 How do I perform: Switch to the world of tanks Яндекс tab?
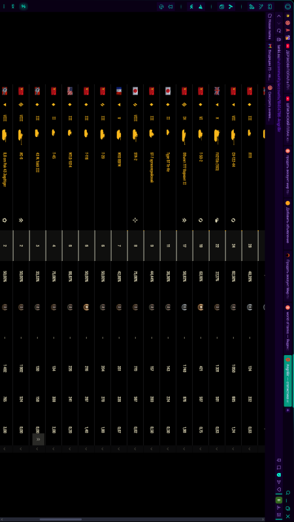(287, 328)
